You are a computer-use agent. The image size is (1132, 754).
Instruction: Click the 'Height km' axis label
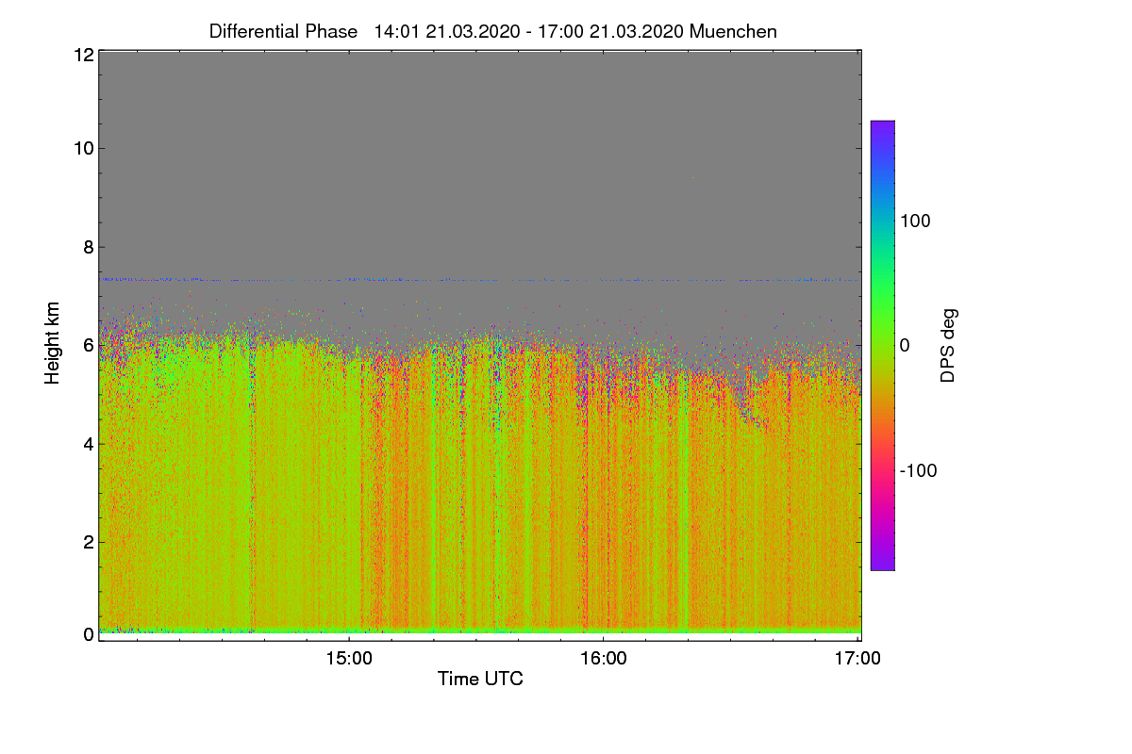tap(53, 344)
